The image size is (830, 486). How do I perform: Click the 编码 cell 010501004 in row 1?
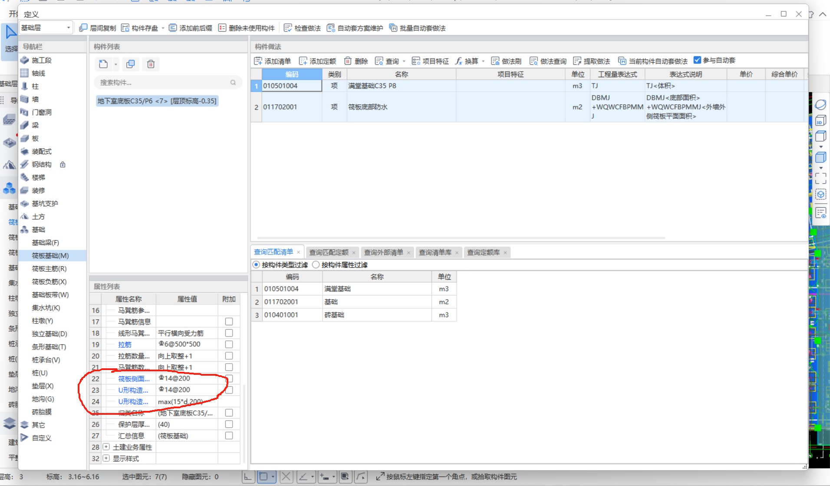(292, 86)
